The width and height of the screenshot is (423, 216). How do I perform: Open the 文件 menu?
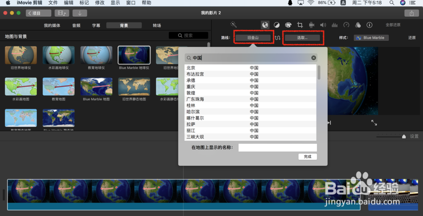(x=53, y=3)
